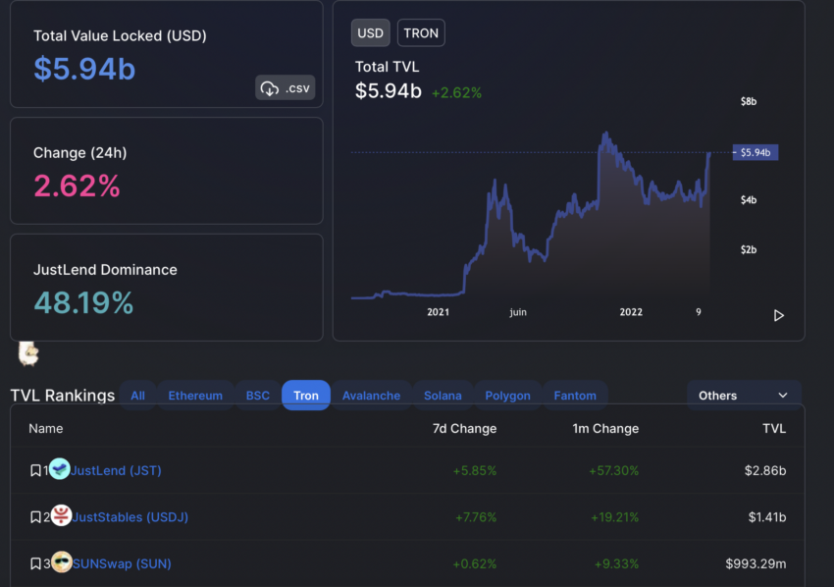Filter rankings by Ethereum
The image size is (834, 587).
coord(195,396)
